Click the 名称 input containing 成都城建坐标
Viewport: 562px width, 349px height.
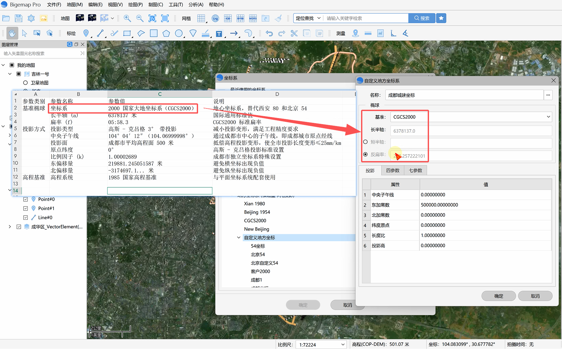click(x=464, y=95)
